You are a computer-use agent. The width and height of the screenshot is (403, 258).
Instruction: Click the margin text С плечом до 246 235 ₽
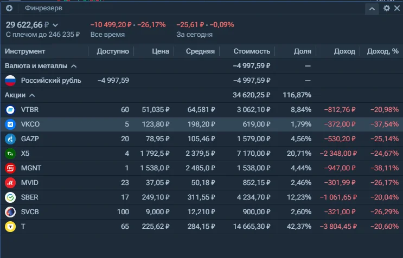43,34
